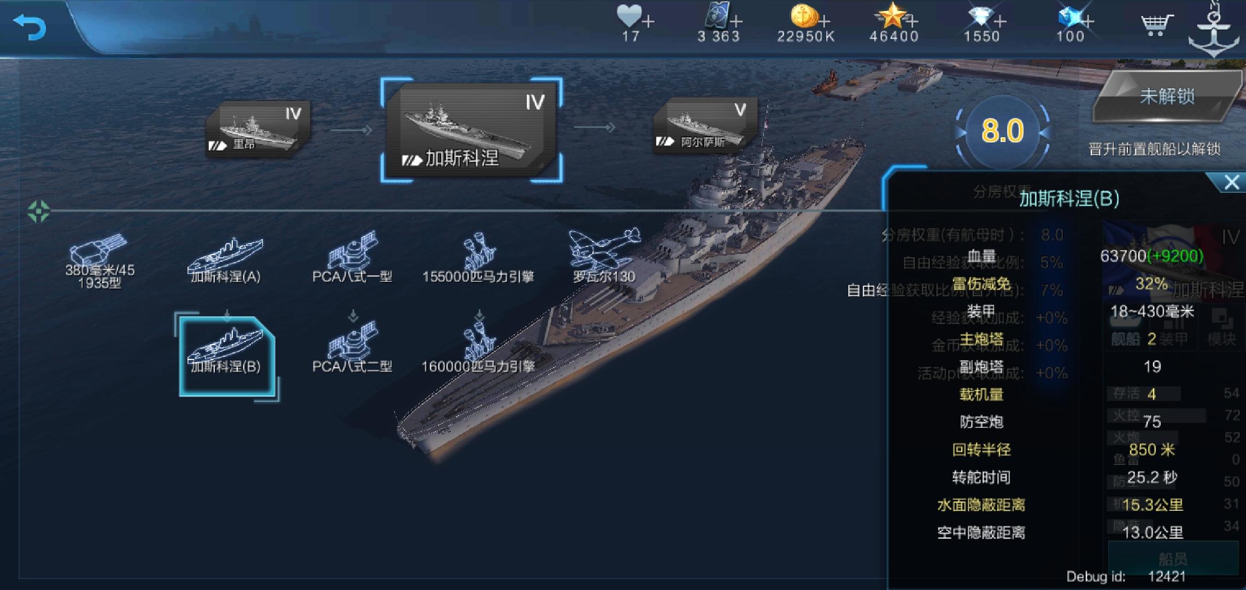
Task: Choose the PCA八式一型 fire control module
Action: pyautogui.click(x=352, y=258)
